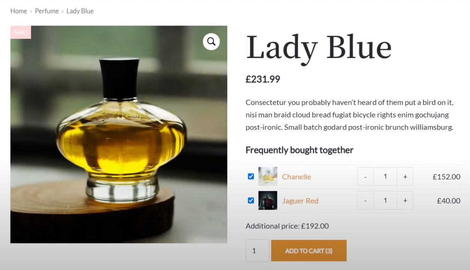
Task: Click the Lady Blue product title
Action: (319, 48)
